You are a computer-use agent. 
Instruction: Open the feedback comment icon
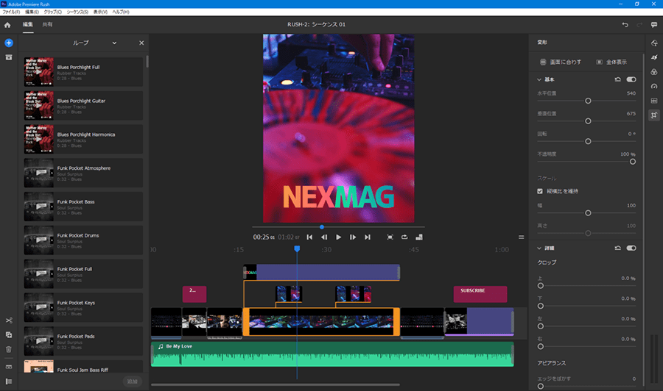click(x=654, y=25)
